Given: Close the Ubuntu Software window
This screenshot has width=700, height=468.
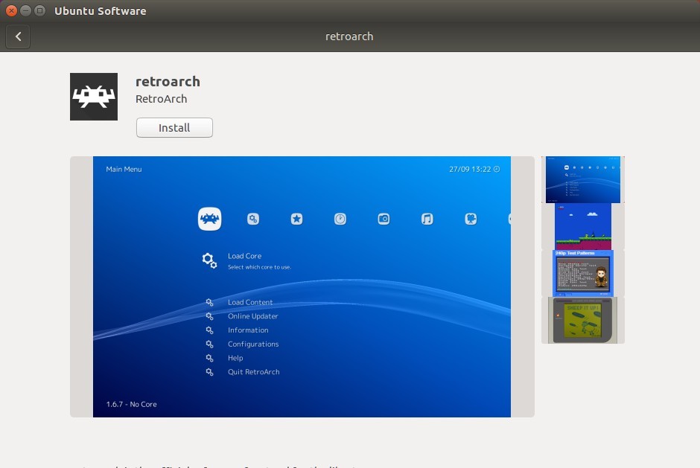Looking at the screenshot, I should pyautogui.click(x=12, y=10).
